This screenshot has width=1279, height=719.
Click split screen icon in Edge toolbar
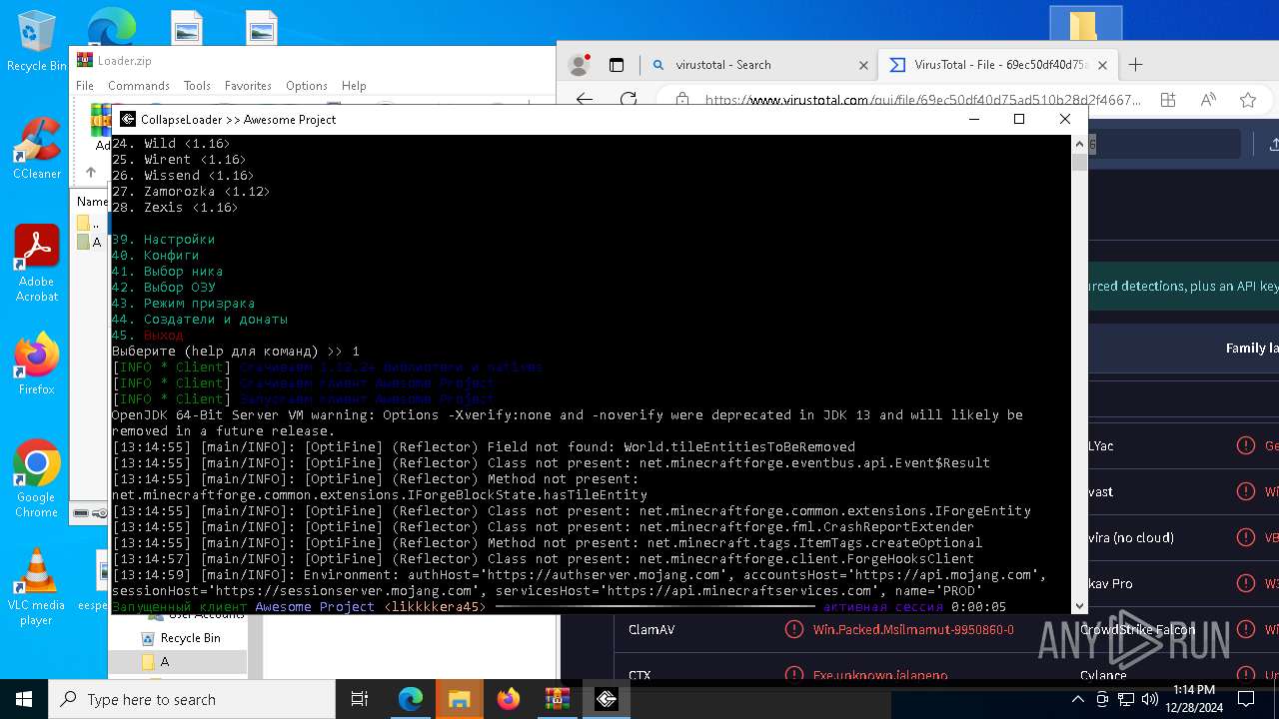click(1168, 100)
